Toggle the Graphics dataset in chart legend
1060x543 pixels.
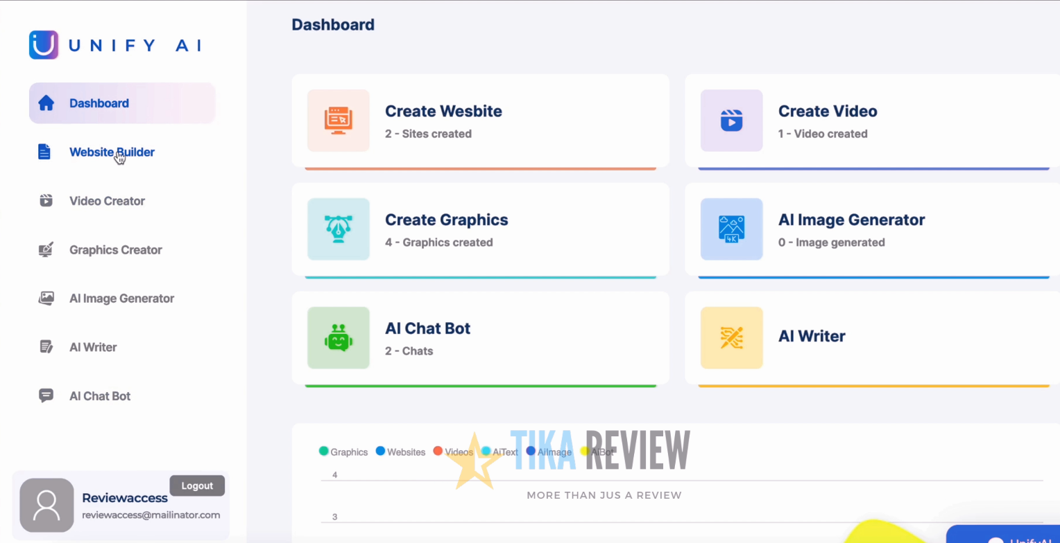pos(343,452)
